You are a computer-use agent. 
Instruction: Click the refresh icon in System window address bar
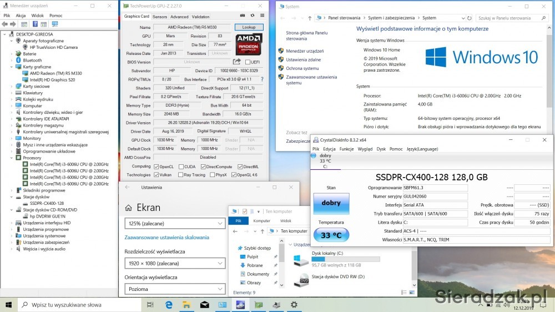point(470,18)
